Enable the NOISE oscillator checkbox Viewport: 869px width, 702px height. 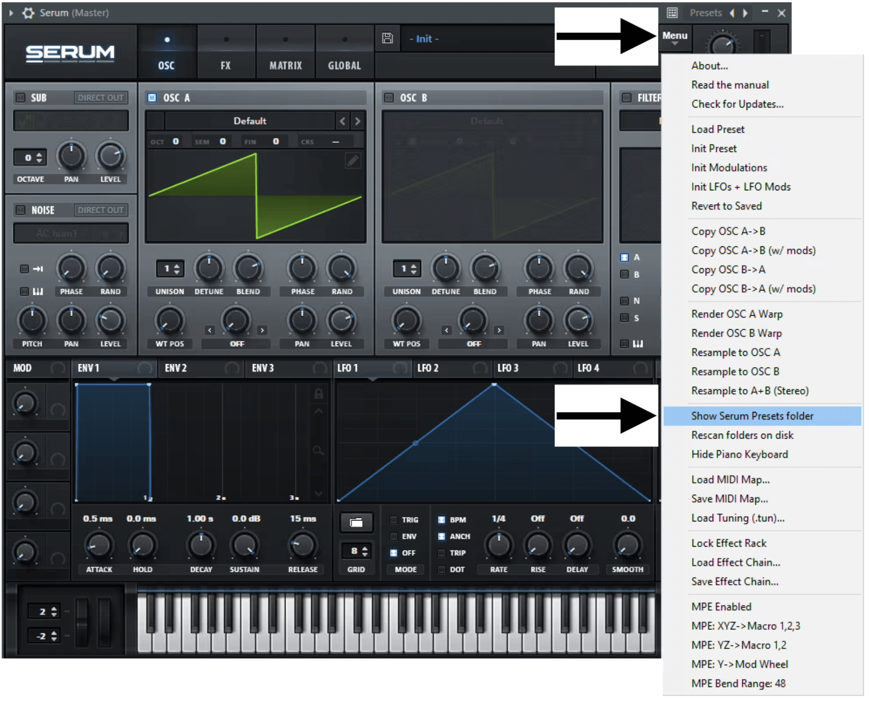pos(20,210)
